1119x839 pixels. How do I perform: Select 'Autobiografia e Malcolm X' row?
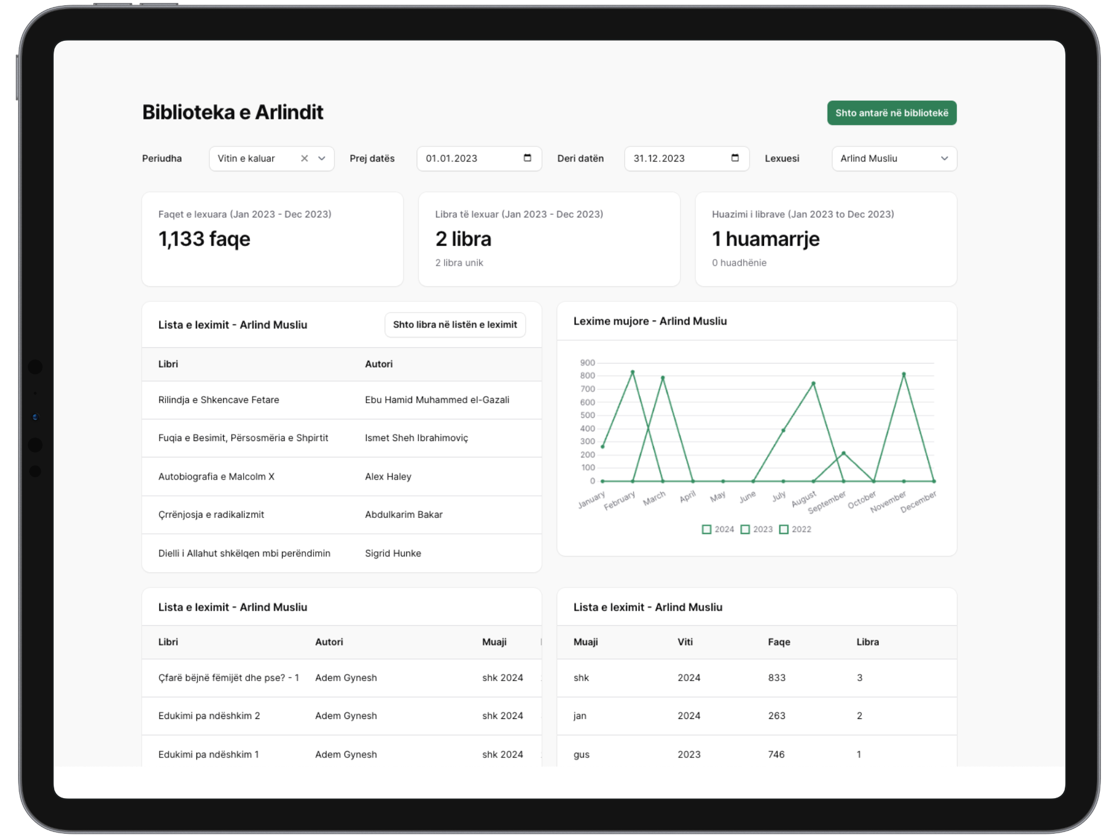[x=216, y=477]
